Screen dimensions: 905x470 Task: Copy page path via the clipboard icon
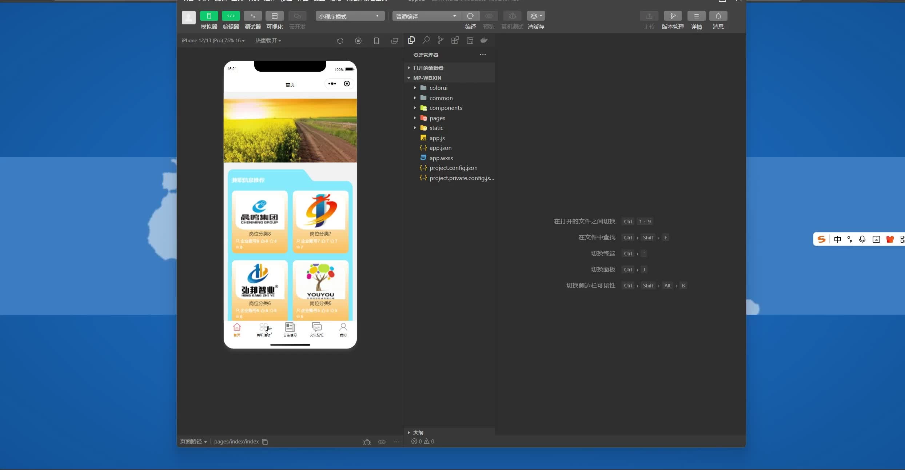[265, 442]
